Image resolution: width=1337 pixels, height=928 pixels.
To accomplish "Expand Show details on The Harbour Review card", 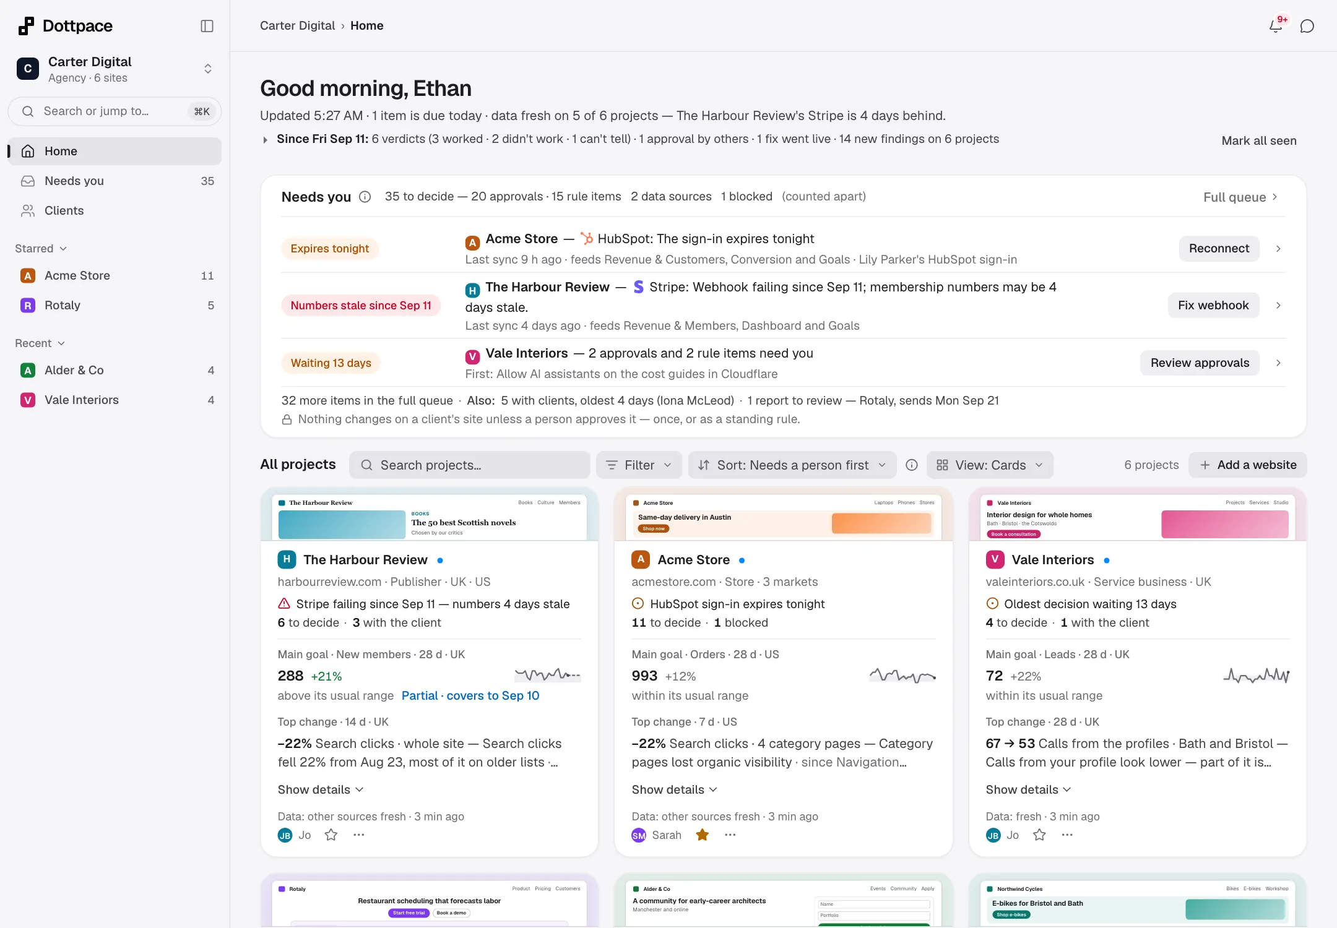I will [x=321, y=790].
